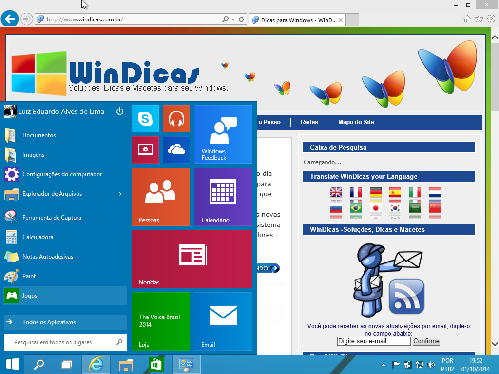
Task: Open Jogos from Start menu
Action: pos(65,296)
